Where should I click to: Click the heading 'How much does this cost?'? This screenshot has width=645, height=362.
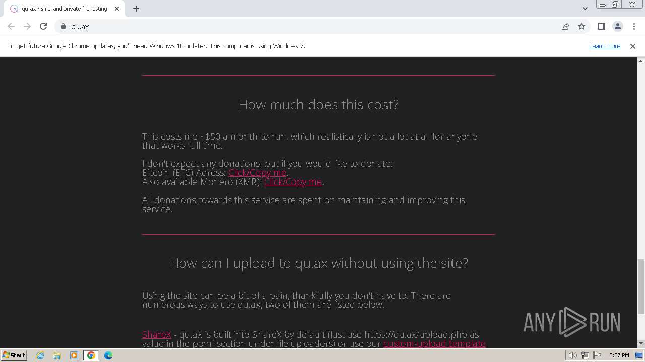(318, 104)
